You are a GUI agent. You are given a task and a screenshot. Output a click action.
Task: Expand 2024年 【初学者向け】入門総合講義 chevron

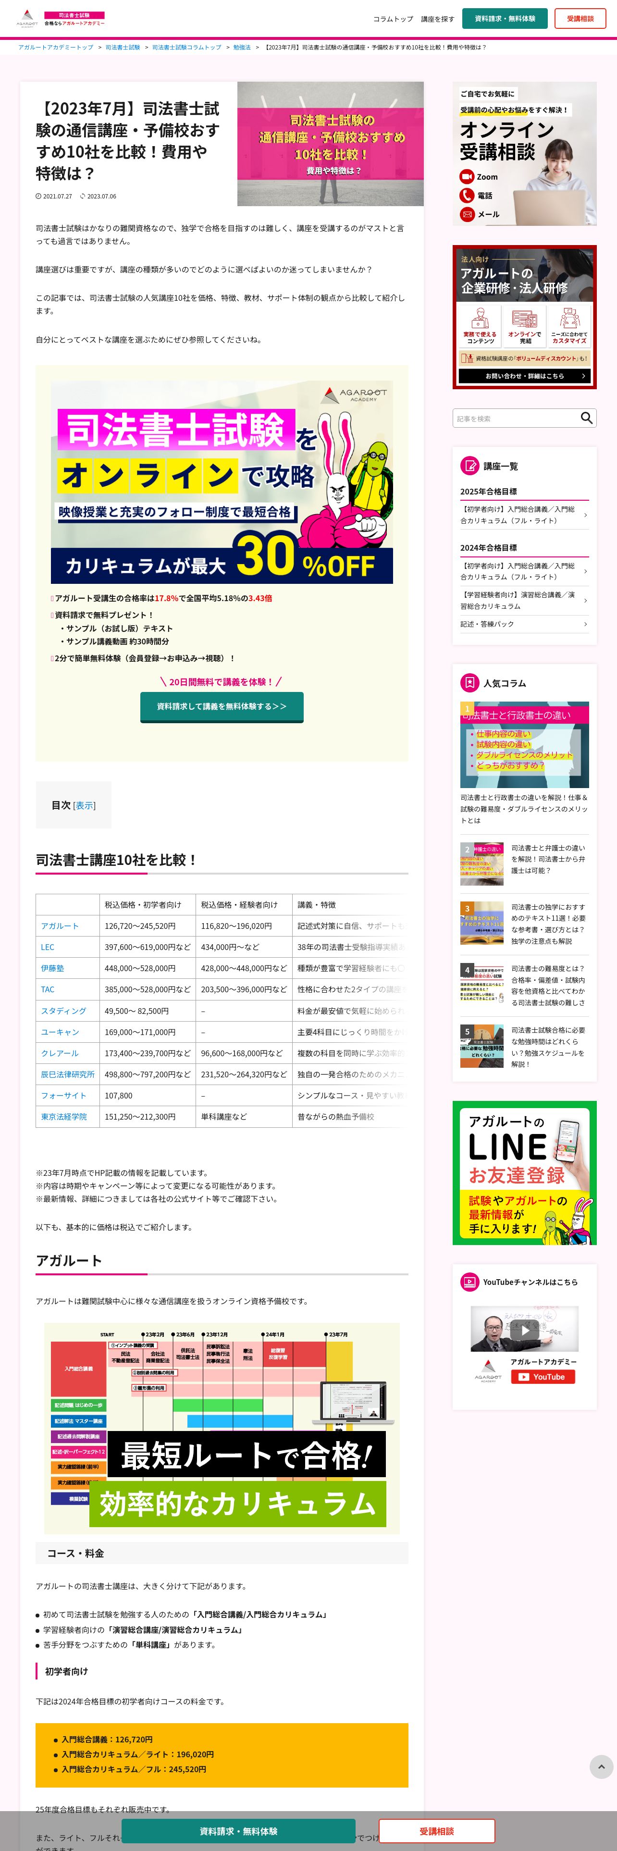point(585,572)
